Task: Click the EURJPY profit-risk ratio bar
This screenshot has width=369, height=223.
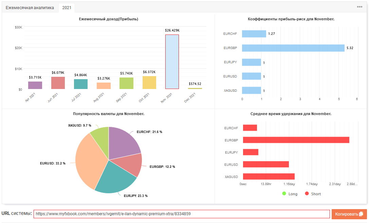Action: coord(251,62)
